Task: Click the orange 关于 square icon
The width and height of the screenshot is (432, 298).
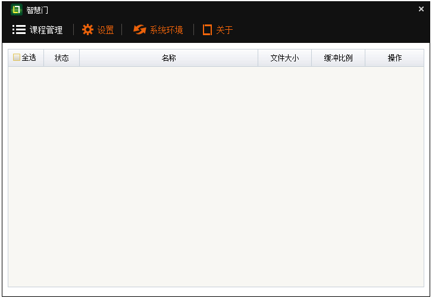Action: coord(207,30)
